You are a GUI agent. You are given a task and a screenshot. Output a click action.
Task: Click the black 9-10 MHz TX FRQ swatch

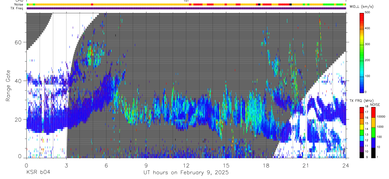(361, 155)
